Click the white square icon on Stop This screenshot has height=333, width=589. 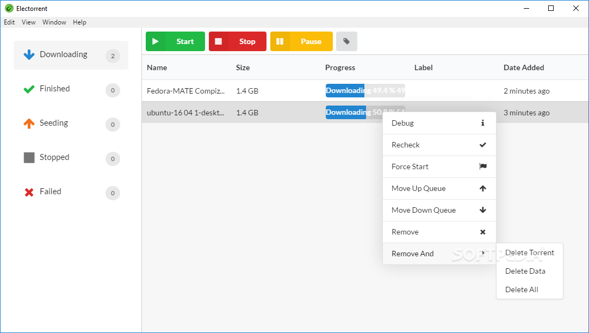pyautogui.click(x=218, y=41)
